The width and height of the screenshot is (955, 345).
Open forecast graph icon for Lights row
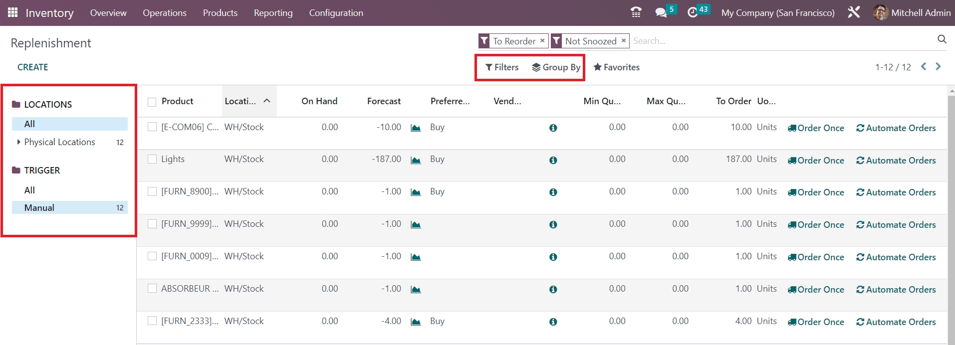pos(416,161)
